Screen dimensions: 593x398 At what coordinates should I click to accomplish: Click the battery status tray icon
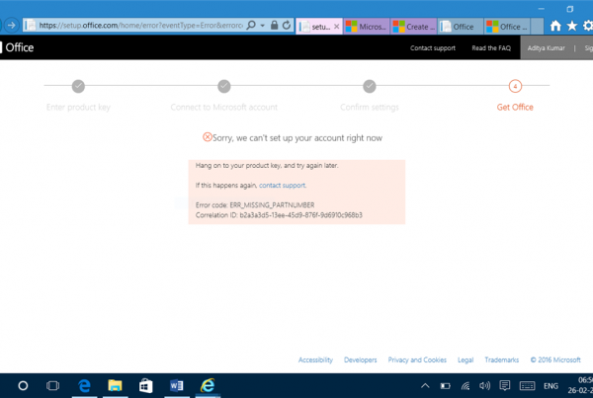(x=445, y=386)
